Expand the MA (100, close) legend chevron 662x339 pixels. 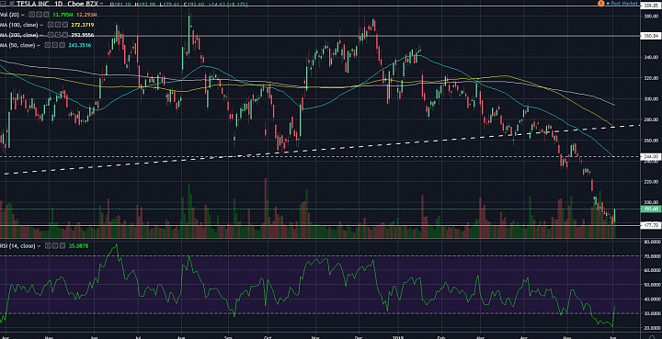coord(41,25)
